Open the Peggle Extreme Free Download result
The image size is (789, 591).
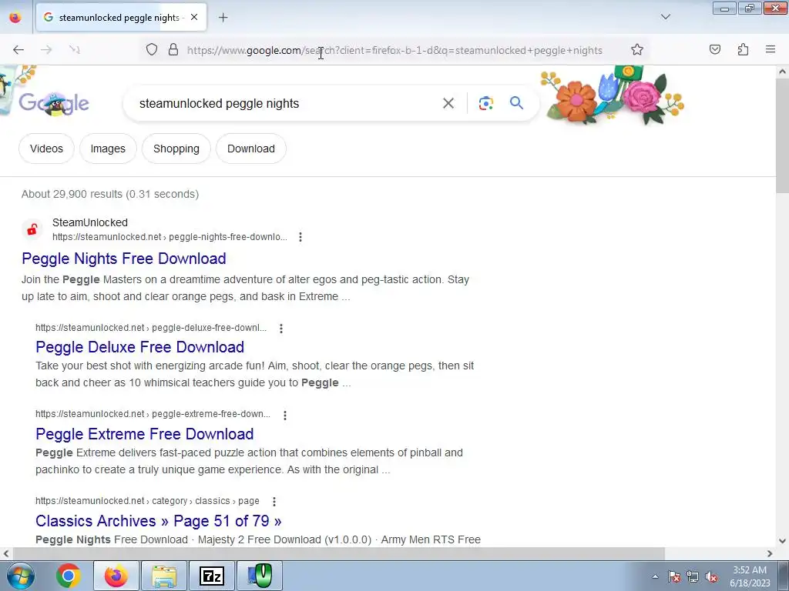click(x=144, y=434)
